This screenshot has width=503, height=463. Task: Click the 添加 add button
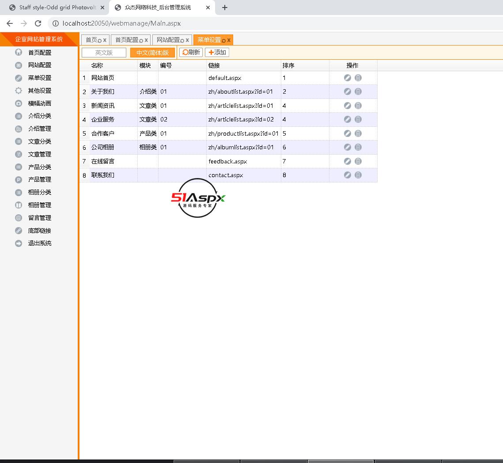pos(217,52)
